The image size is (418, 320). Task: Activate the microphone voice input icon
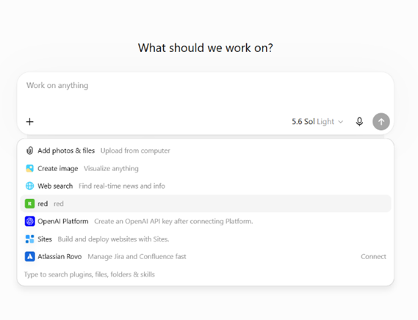pyautogui.click(x=359, y=122)
